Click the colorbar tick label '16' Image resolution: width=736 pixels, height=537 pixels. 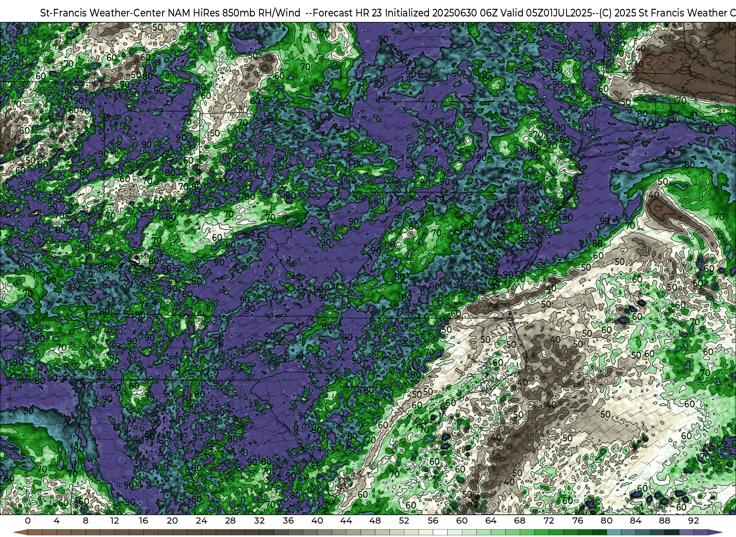(x=143, y=521)
